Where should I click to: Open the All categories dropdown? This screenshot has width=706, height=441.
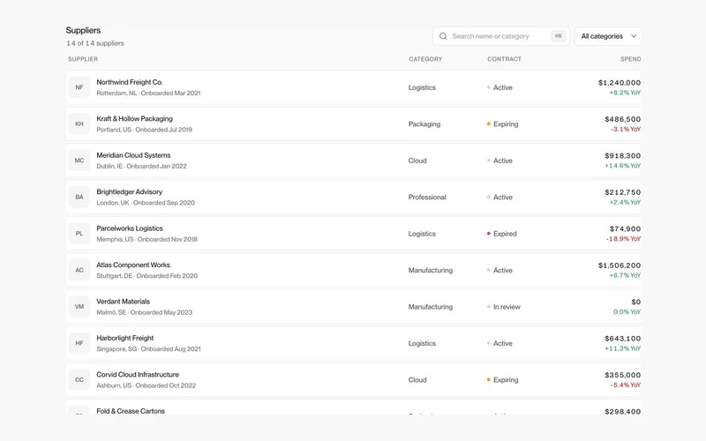pos(608,36)
